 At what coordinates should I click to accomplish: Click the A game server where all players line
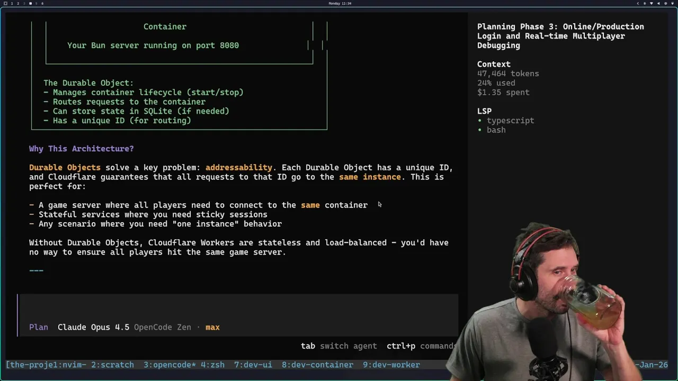point(198,205)
